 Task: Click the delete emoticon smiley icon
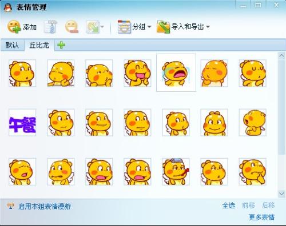[x=71, y=27]
